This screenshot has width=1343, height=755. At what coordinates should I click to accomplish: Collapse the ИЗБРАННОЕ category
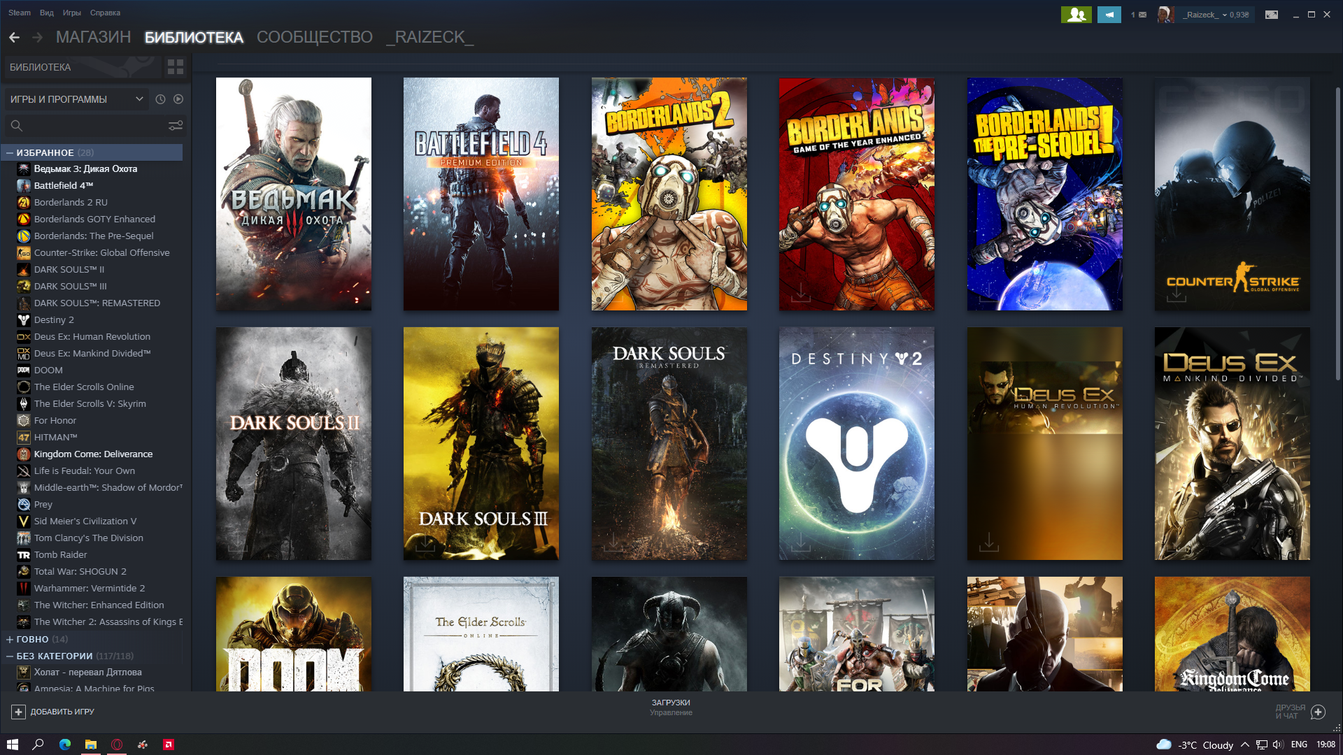(10, 152)
